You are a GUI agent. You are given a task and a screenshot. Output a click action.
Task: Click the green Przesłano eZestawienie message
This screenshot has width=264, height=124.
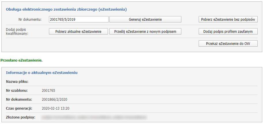tap(22, 61)
